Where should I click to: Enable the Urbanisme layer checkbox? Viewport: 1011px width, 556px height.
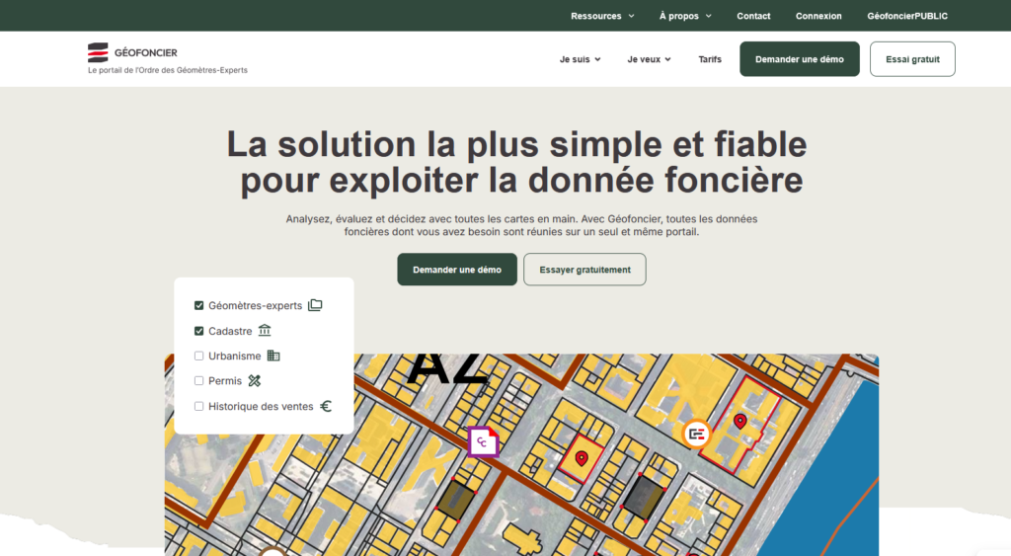click(x=198, y=357)
